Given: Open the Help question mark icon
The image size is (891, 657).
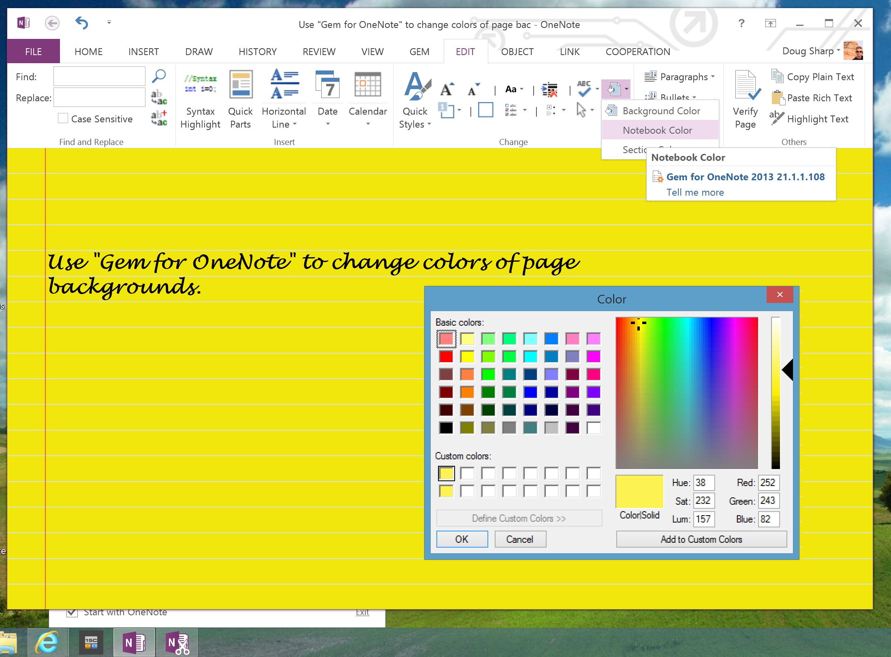Looking at the screenshot, I should 741,23.
